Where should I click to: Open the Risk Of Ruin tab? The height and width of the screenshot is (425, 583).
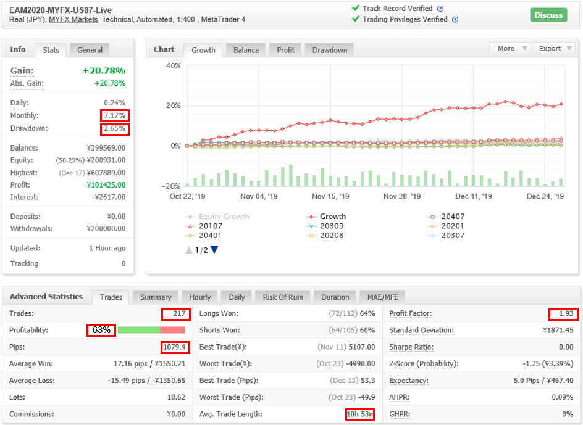(x=283, y=297)
